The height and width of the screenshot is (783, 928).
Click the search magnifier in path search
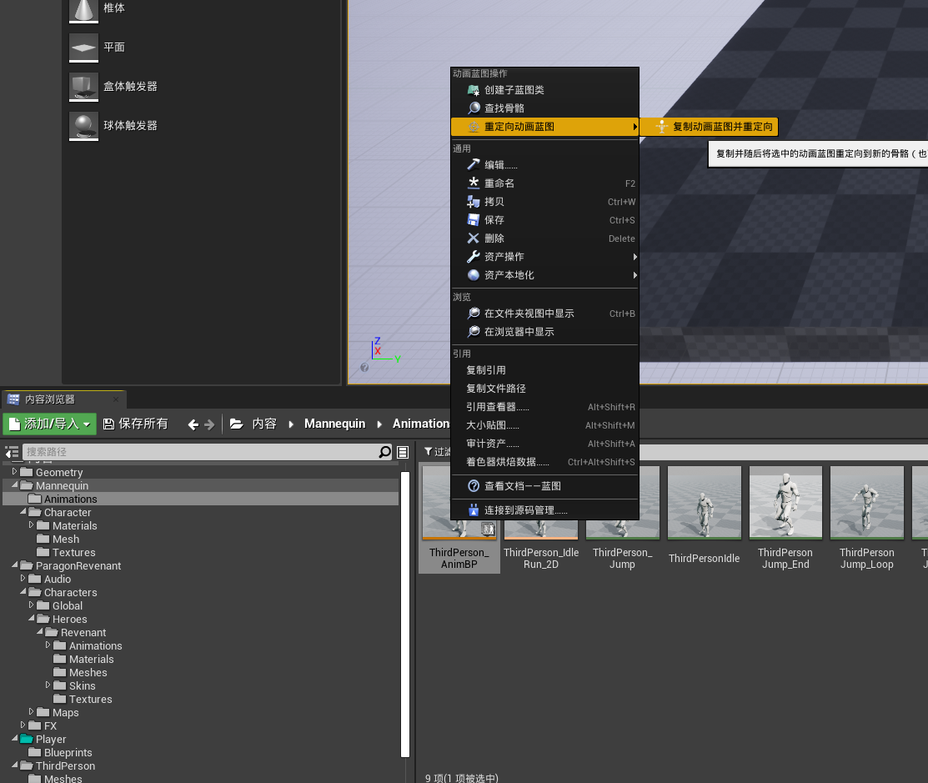point(384,452)
